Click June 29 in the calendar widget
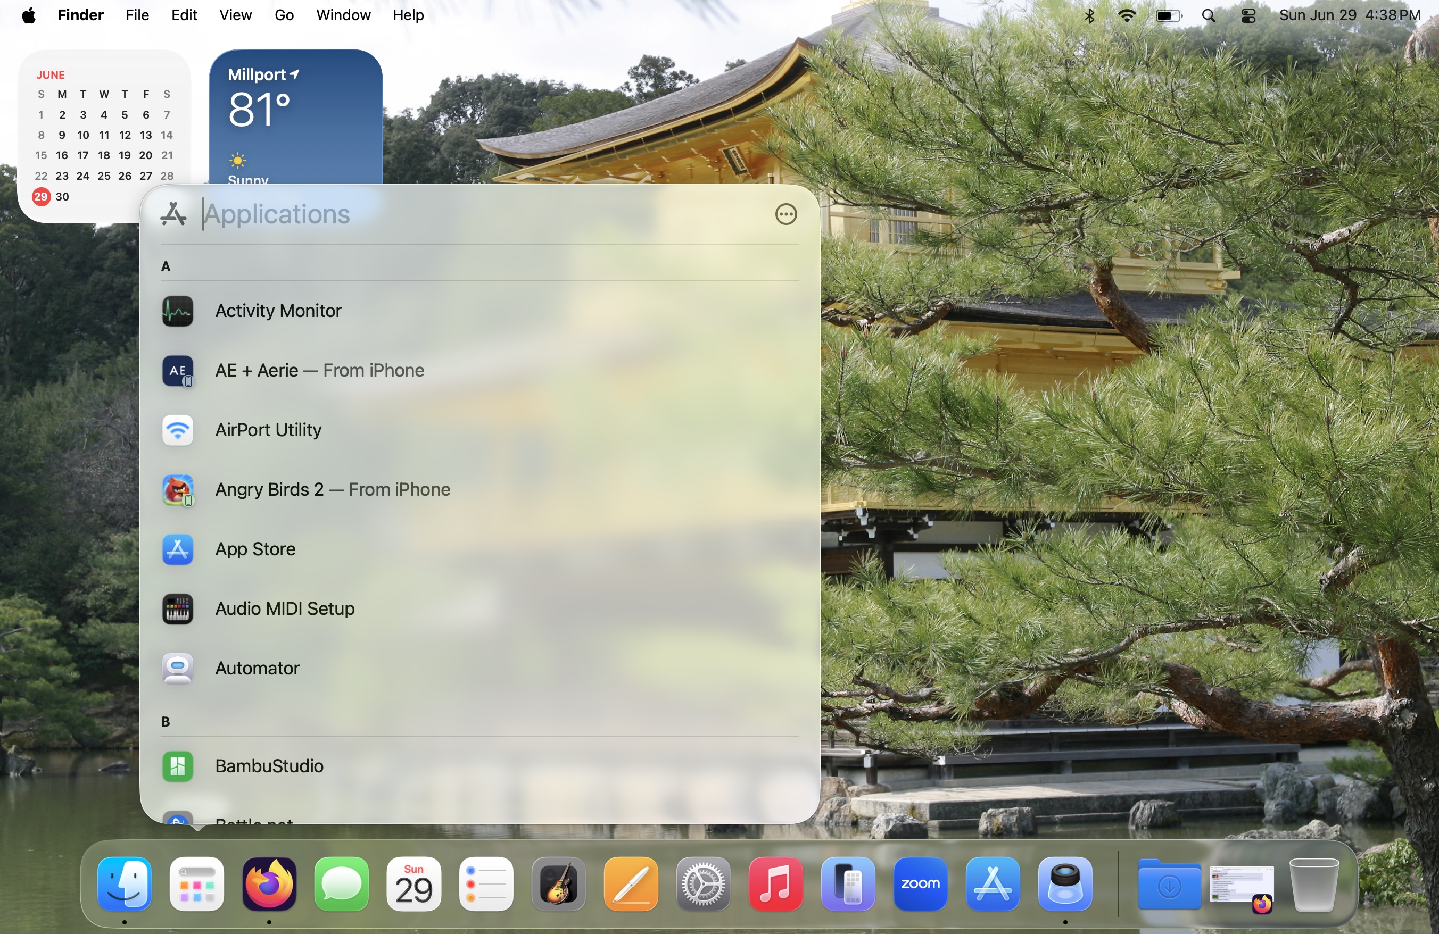 click(x=40, y=196)
